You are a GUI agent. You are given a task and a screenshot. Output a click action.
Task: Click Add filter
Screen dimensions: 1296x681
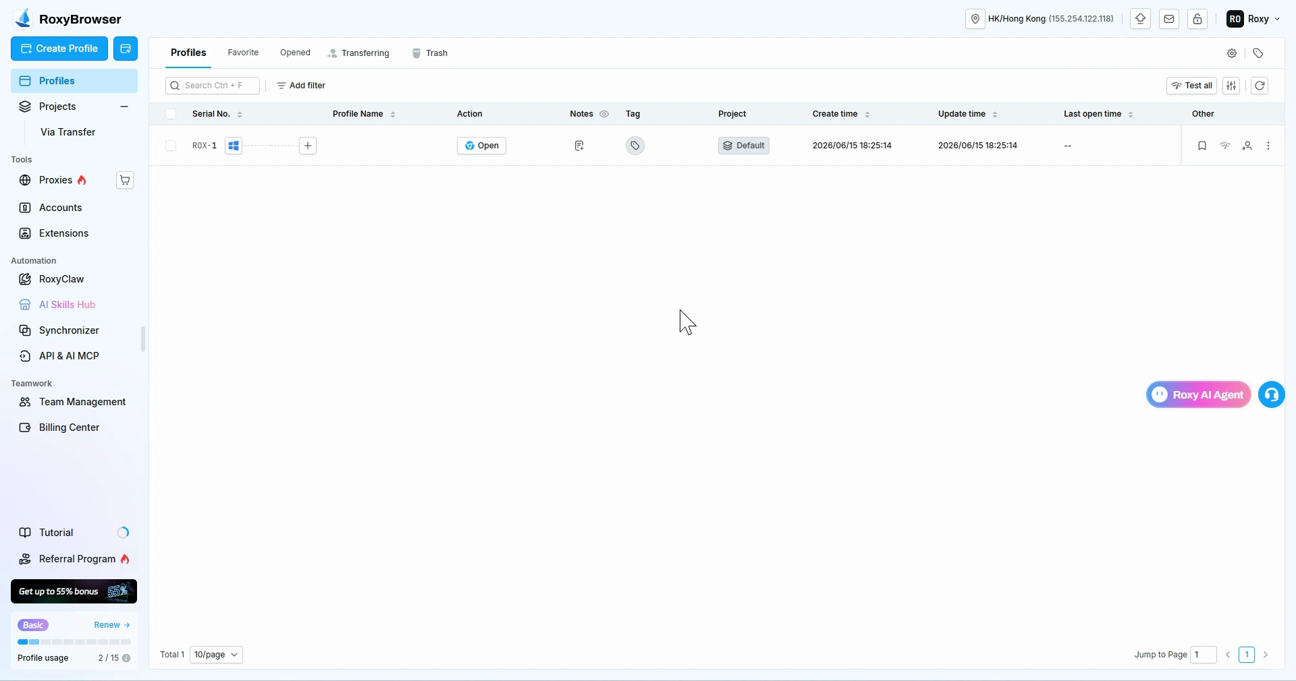click(301, 86)
